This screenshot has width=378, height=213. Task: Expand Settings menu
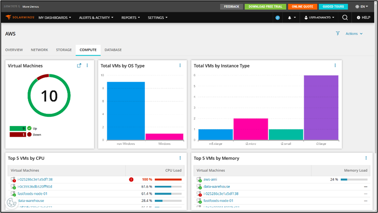click(x=158, y=18)
